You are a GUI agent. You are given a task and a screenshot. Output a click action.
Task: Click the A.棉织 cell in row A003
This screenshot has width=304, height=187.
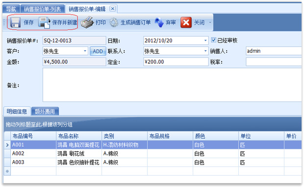[x=125, y=162]
